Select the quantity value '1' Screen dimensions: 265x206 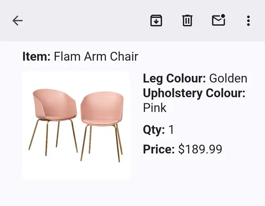(171, 130)
